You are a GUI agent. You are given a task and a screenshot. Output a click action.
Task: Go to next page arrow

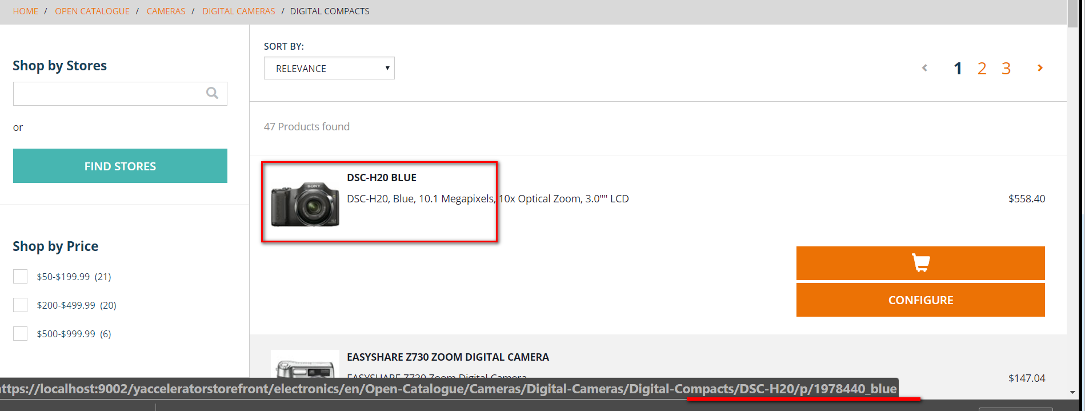[1040, 68]
